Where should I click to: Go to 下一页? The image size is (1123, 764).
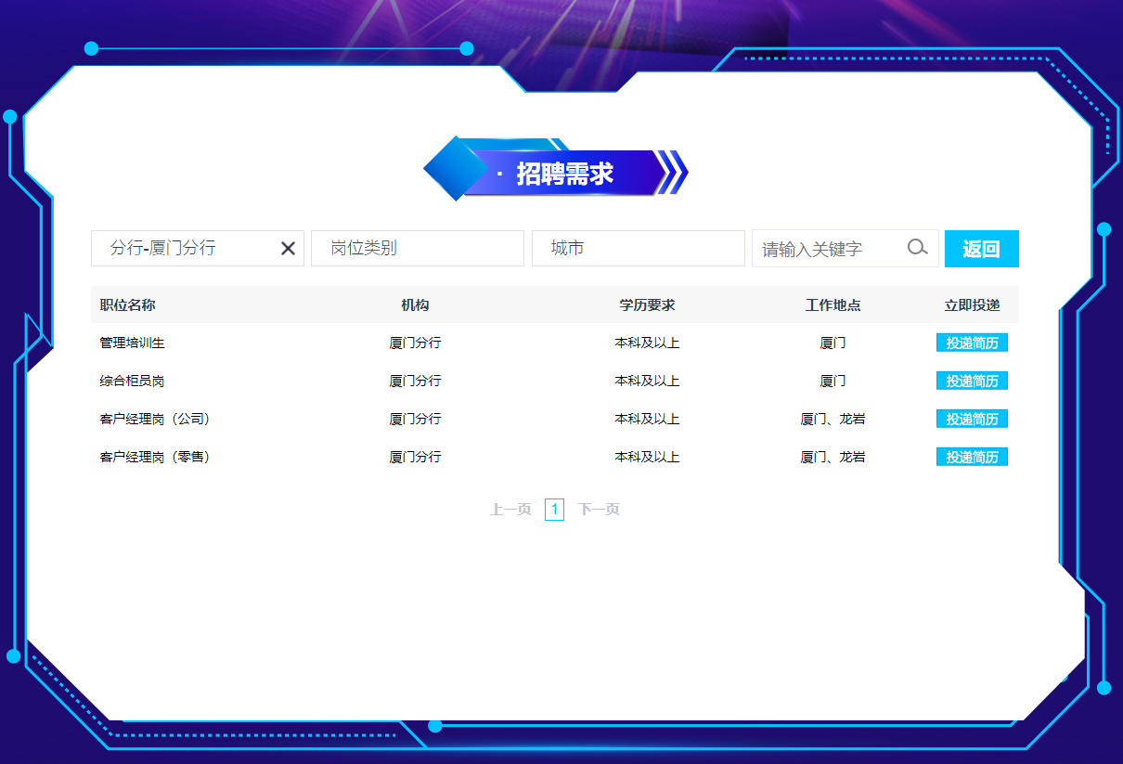599,510
